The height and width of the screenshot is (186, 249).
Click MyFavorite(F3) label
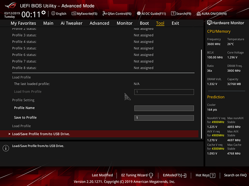point(87,14)
